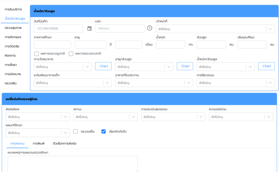
Task: Click the น้ำหนัก input field in kg
Action: (171, 45)
